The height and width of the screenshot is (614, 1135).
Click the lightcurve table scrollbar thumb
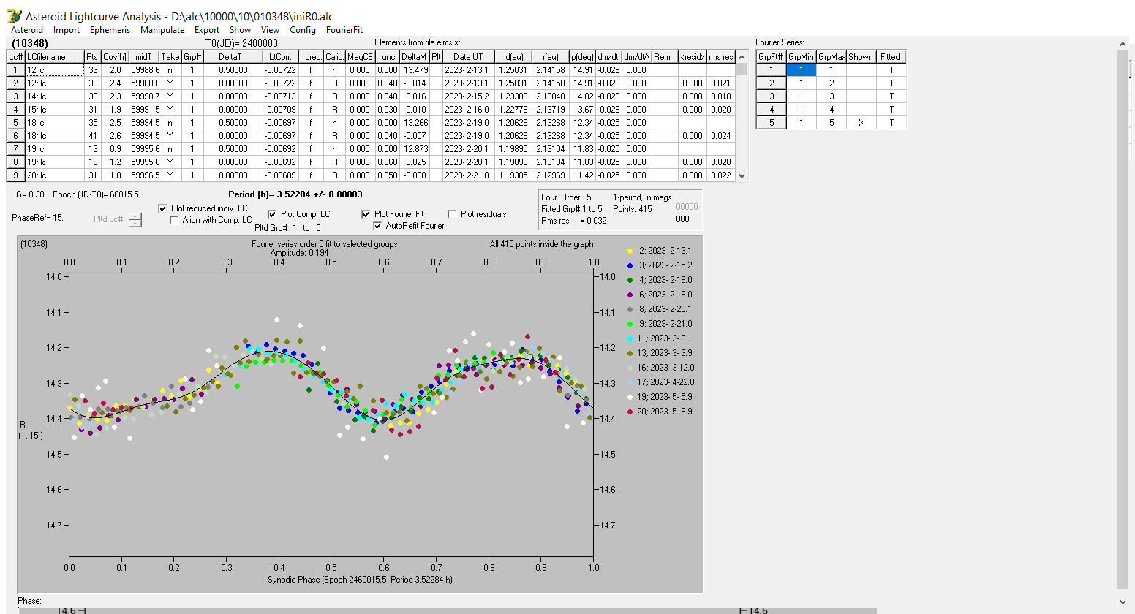click(742, 69)
